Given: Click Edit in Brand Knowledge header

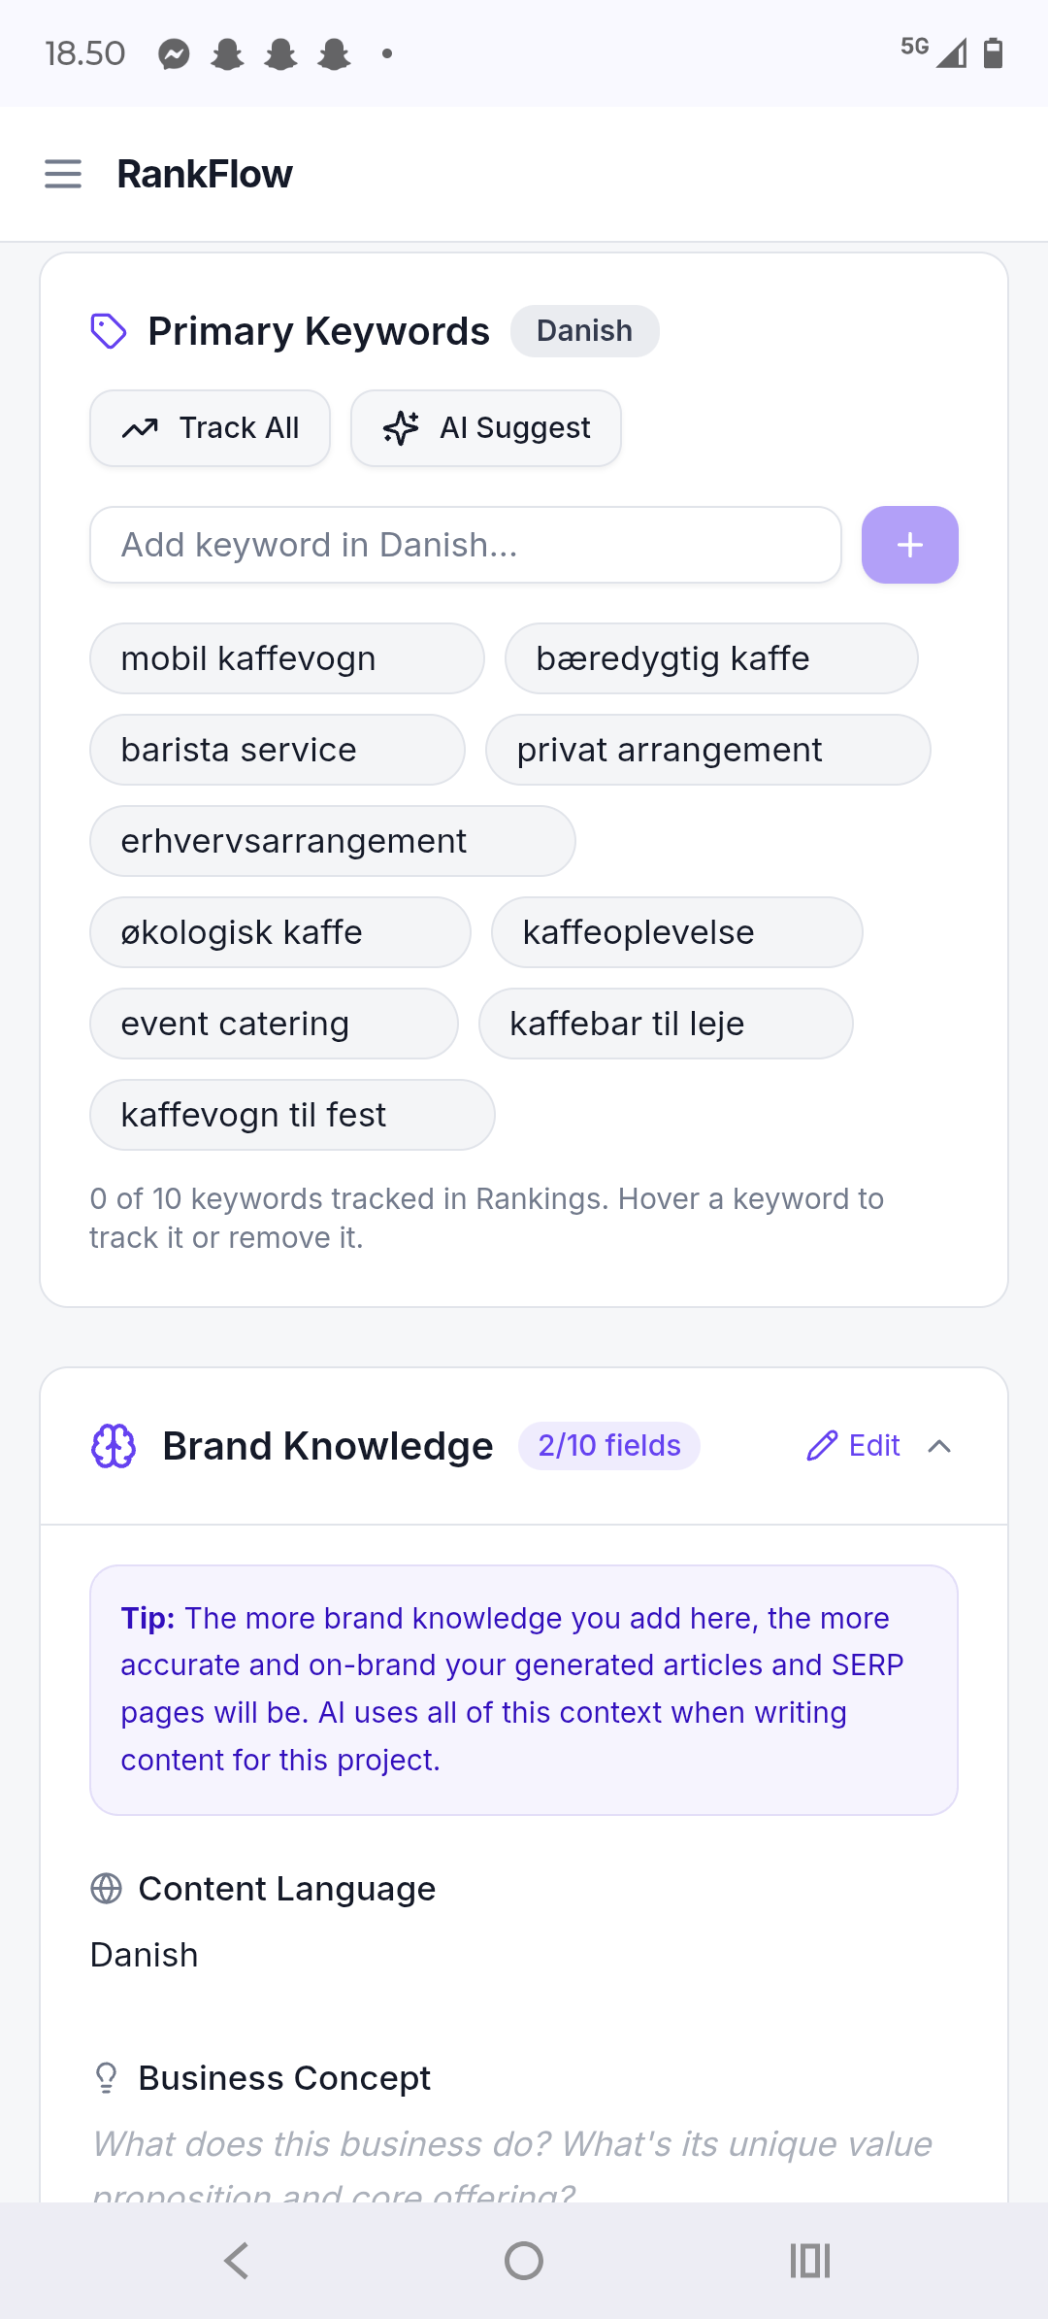Looking at the screenshot, I should click(x=854, y=1446).
